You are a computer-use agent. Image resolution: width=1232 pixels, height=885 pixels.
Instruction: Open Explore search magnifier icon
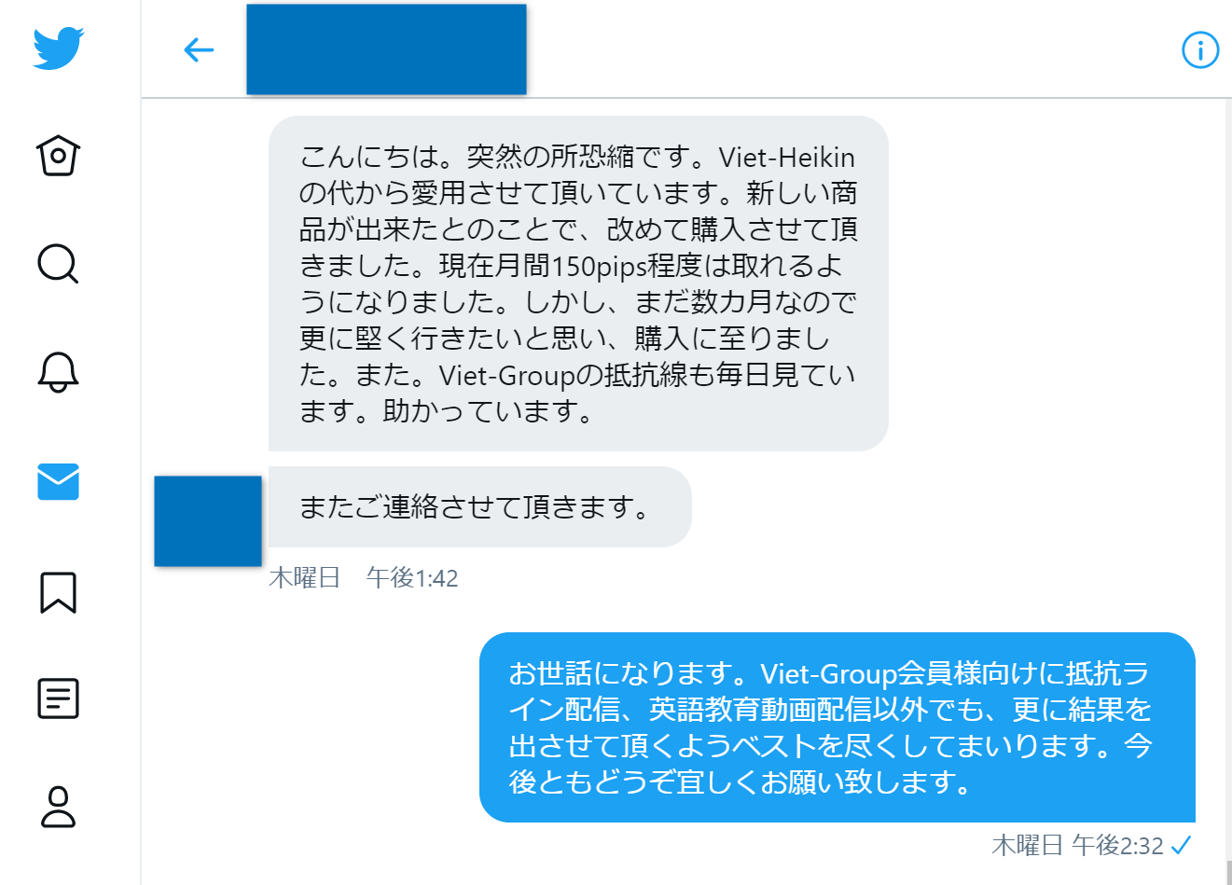pos(58,264)
